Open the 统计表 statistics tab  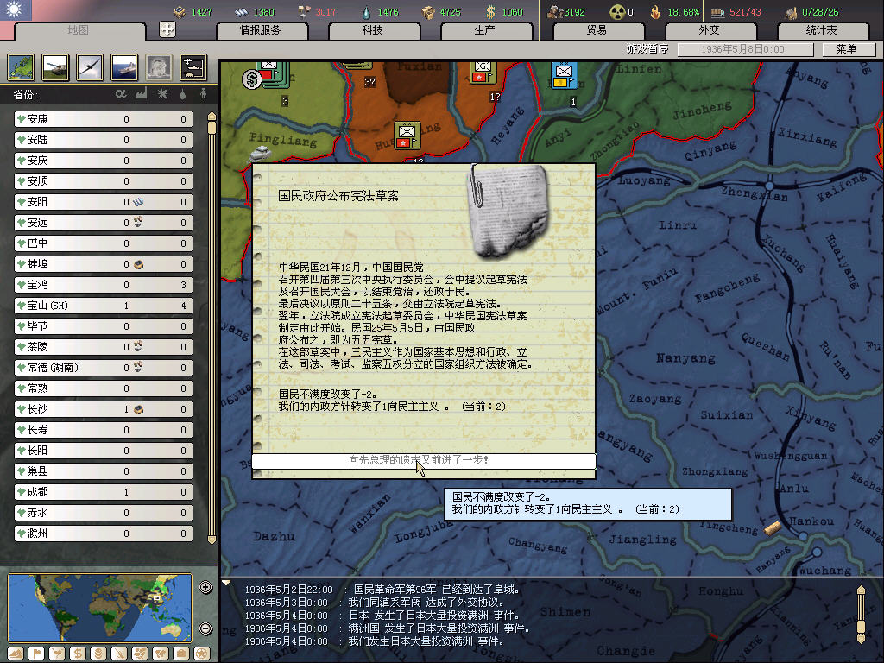(x=823, y=30)
